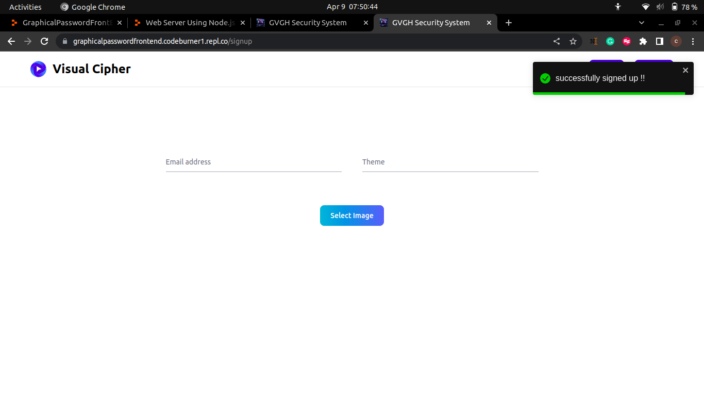Click the site security lock icon
The image size is (704, 396).
click(64, 41)
